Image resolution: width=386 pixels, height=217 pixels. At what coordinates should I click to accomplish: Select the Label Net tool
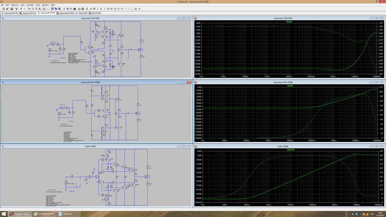coord(94,9)
